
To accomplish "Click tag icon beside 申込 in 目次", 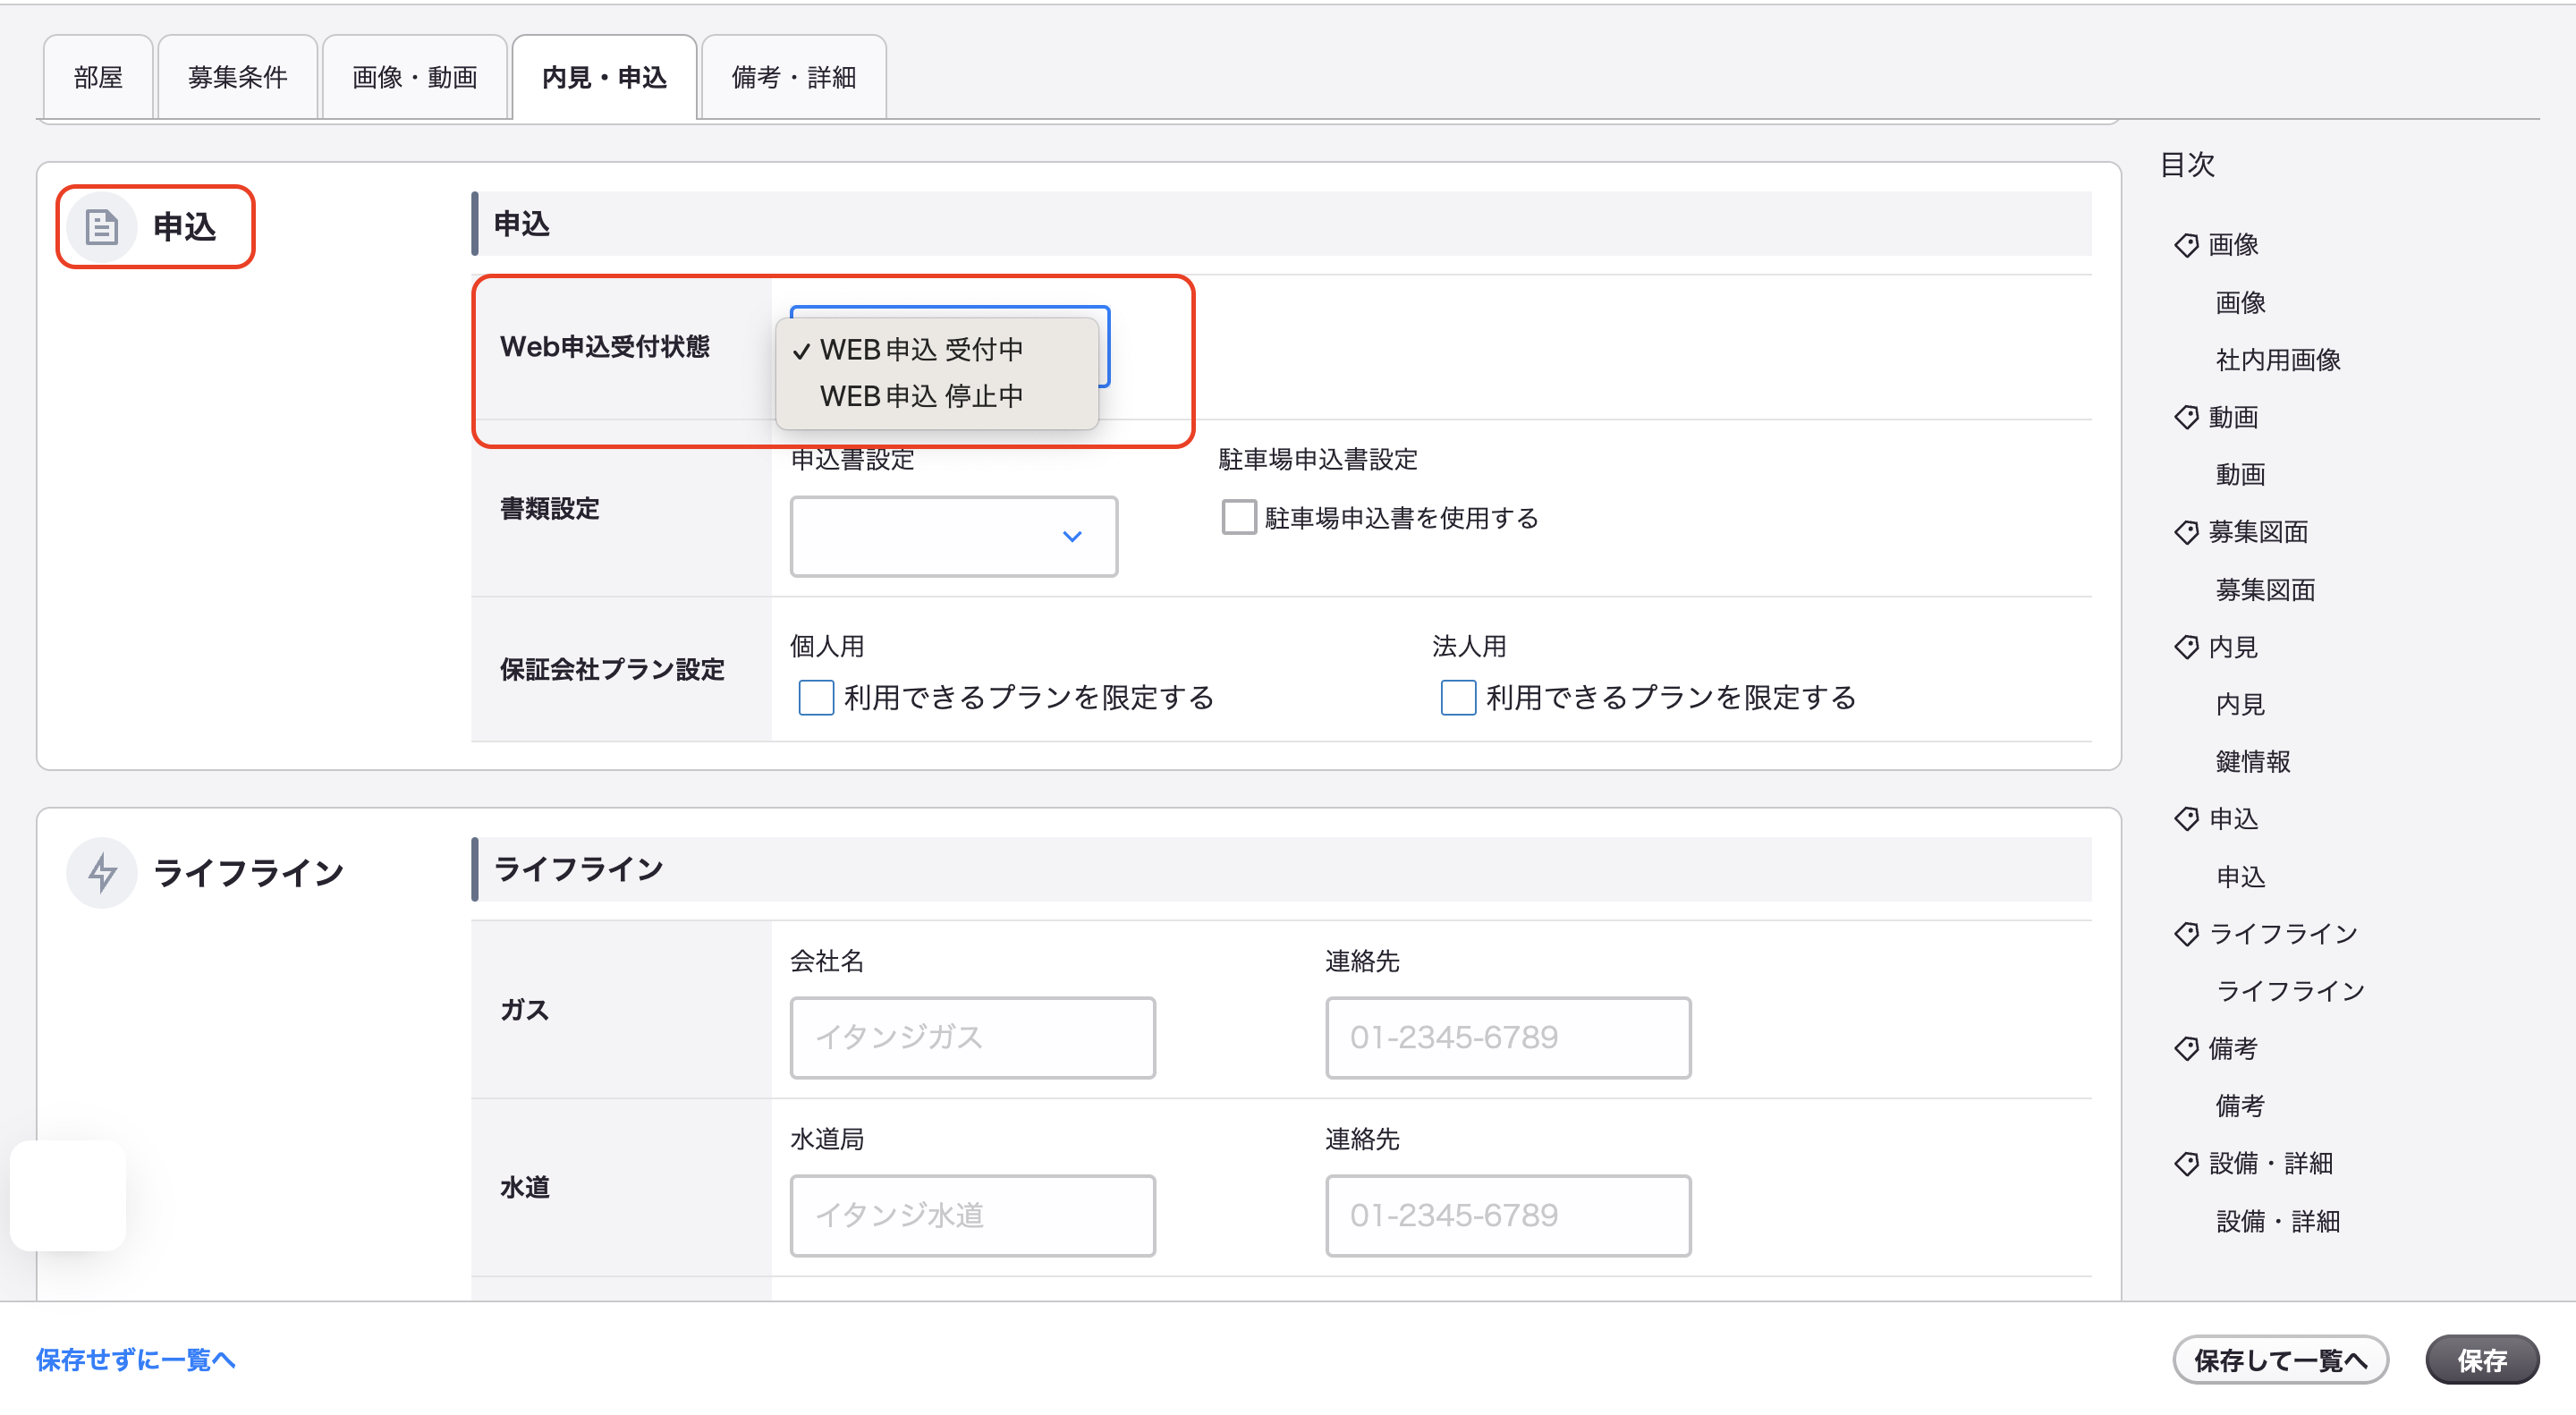I will tap(2186, 819).
